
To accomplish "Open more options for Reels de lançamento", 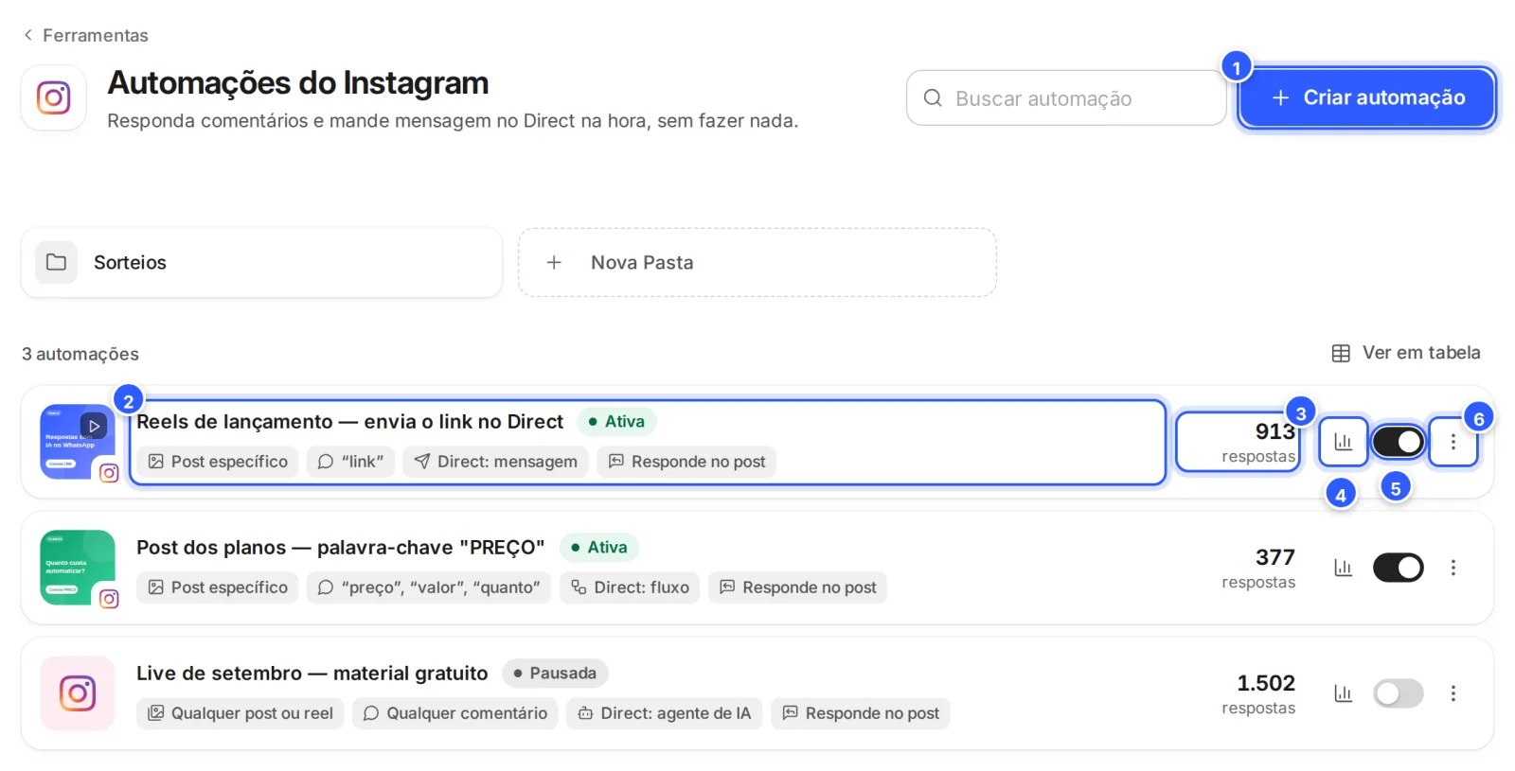I will coord(1453,442).
